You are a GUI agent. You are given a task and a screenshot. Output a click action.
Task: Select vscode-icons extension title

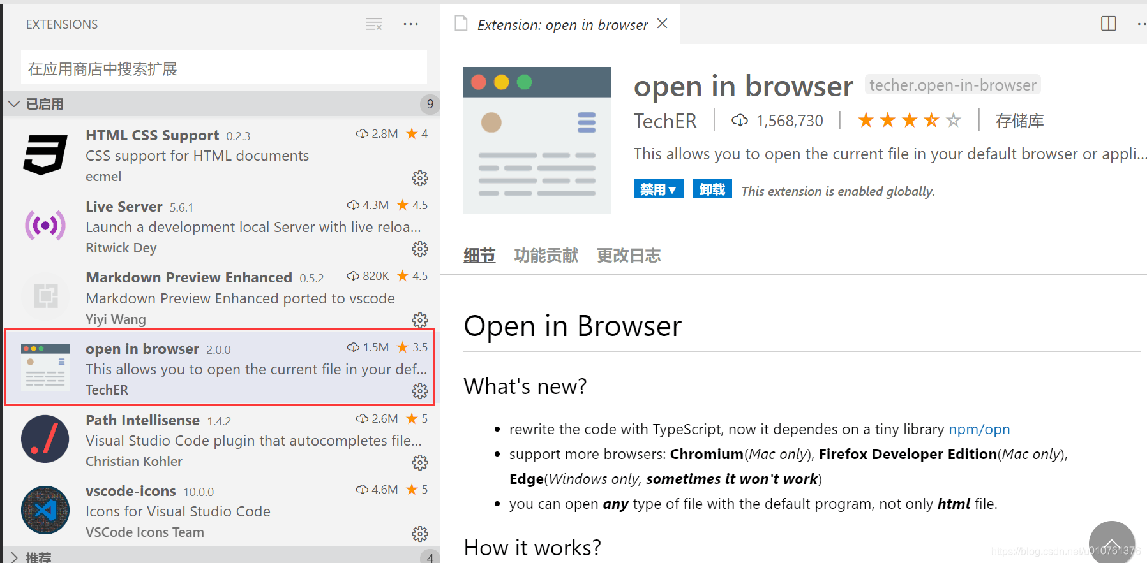point(131,491)
